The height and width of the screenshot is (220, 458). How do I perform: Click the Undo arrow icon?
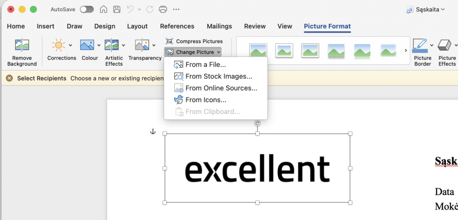click(130, 9)
